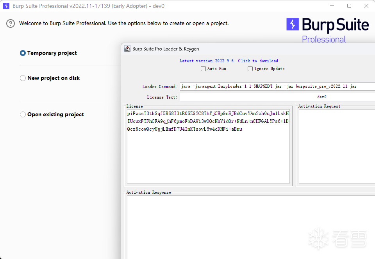Image resolution: width=375 pixels, height=259 pixels.
Task: Click the Welcome to Burp Suite Professional message
Action: pos(124,23)
